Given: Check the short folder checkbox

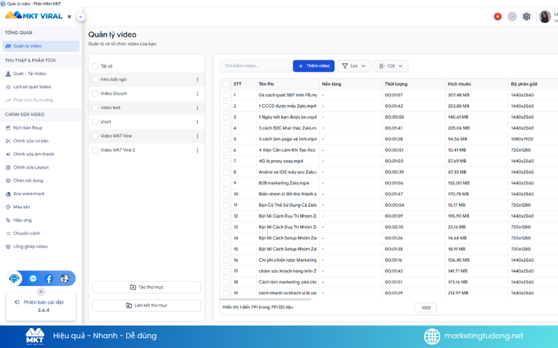Looking at the screenshot, I should [x=95, y=122].
